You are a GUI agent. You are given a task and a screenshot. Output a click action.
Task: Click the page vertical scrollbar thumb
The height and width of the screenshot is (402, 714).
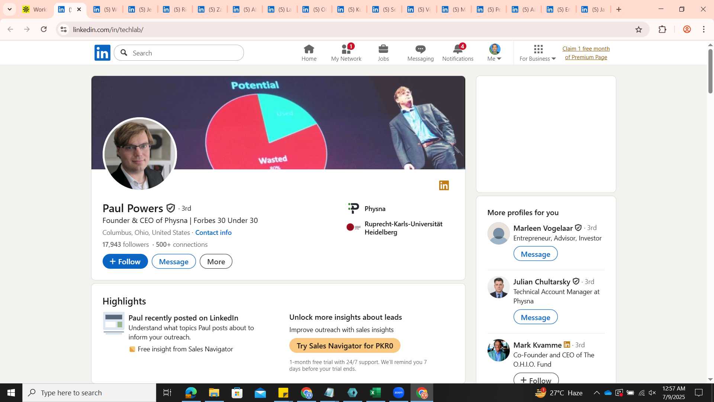point(710,71)
